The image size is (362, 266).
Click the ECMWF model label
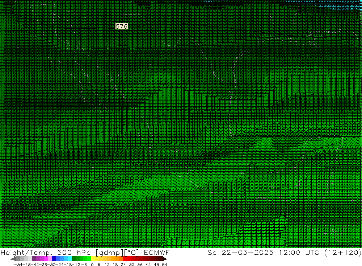157,252
